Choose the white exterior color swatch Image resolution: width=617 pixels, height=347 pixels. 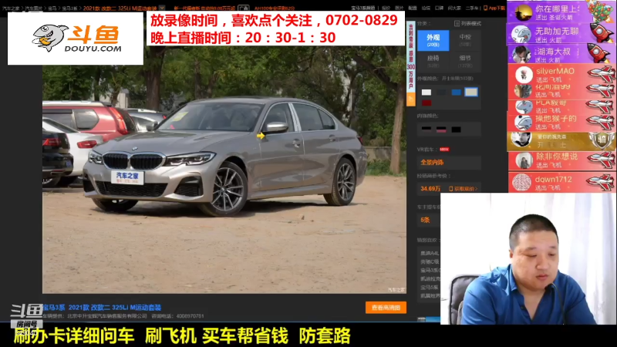pyautogui.click(x=427, y=93)
